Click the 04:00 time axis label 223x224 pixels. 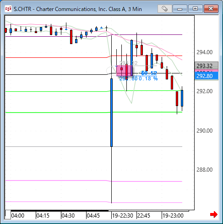pos(18,216)
